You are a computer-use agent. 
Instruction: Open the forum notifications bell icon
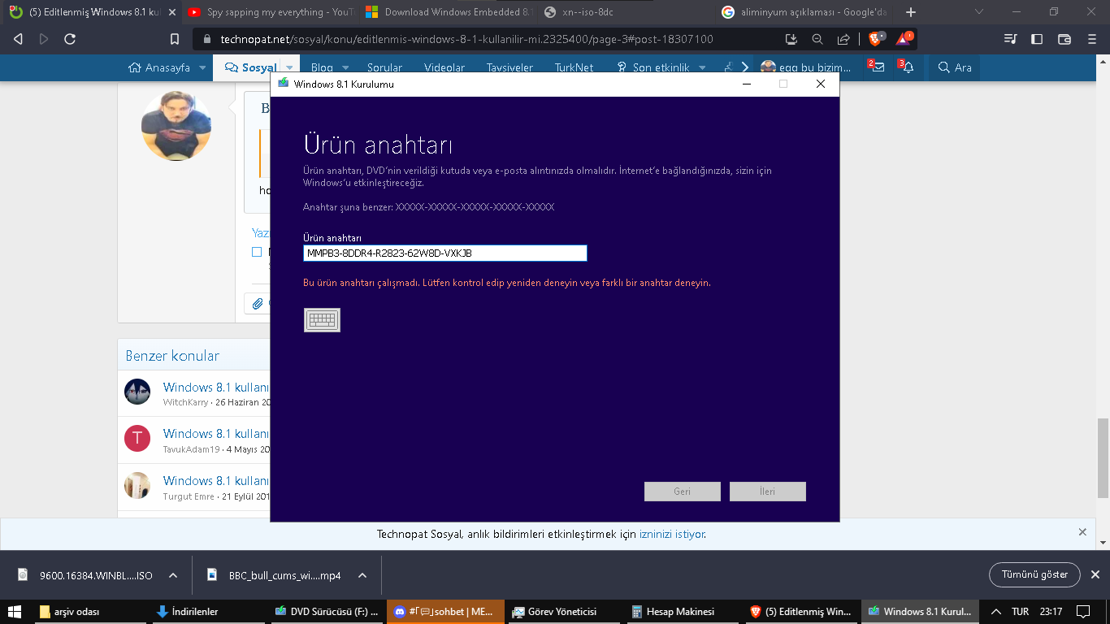pos(908,67)
